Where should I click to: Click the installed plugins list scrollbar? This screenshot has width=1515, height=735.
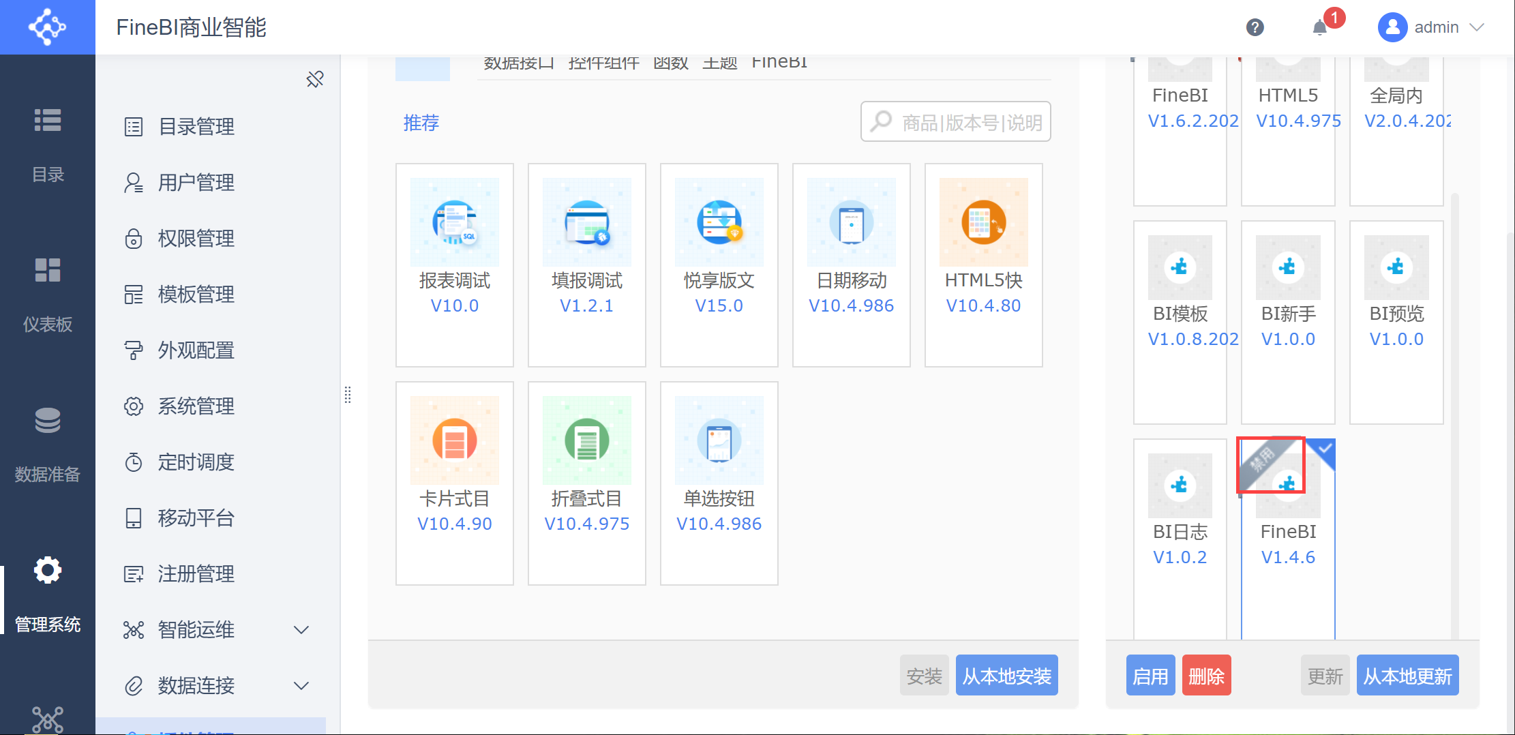coord(1454,416)
